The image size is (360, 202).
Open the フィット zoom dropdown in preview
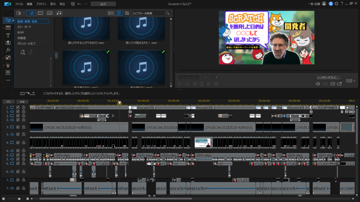(x=210, y=78)
